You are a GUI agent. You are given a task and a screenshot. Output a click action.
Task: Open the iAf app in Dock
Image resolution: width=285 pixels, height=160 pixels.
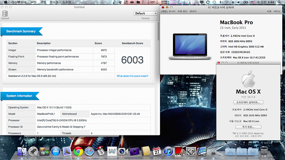(x=112, y=151)
